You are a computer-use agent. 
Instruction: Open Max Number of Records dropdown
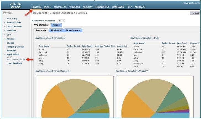(x=61, y=21)
